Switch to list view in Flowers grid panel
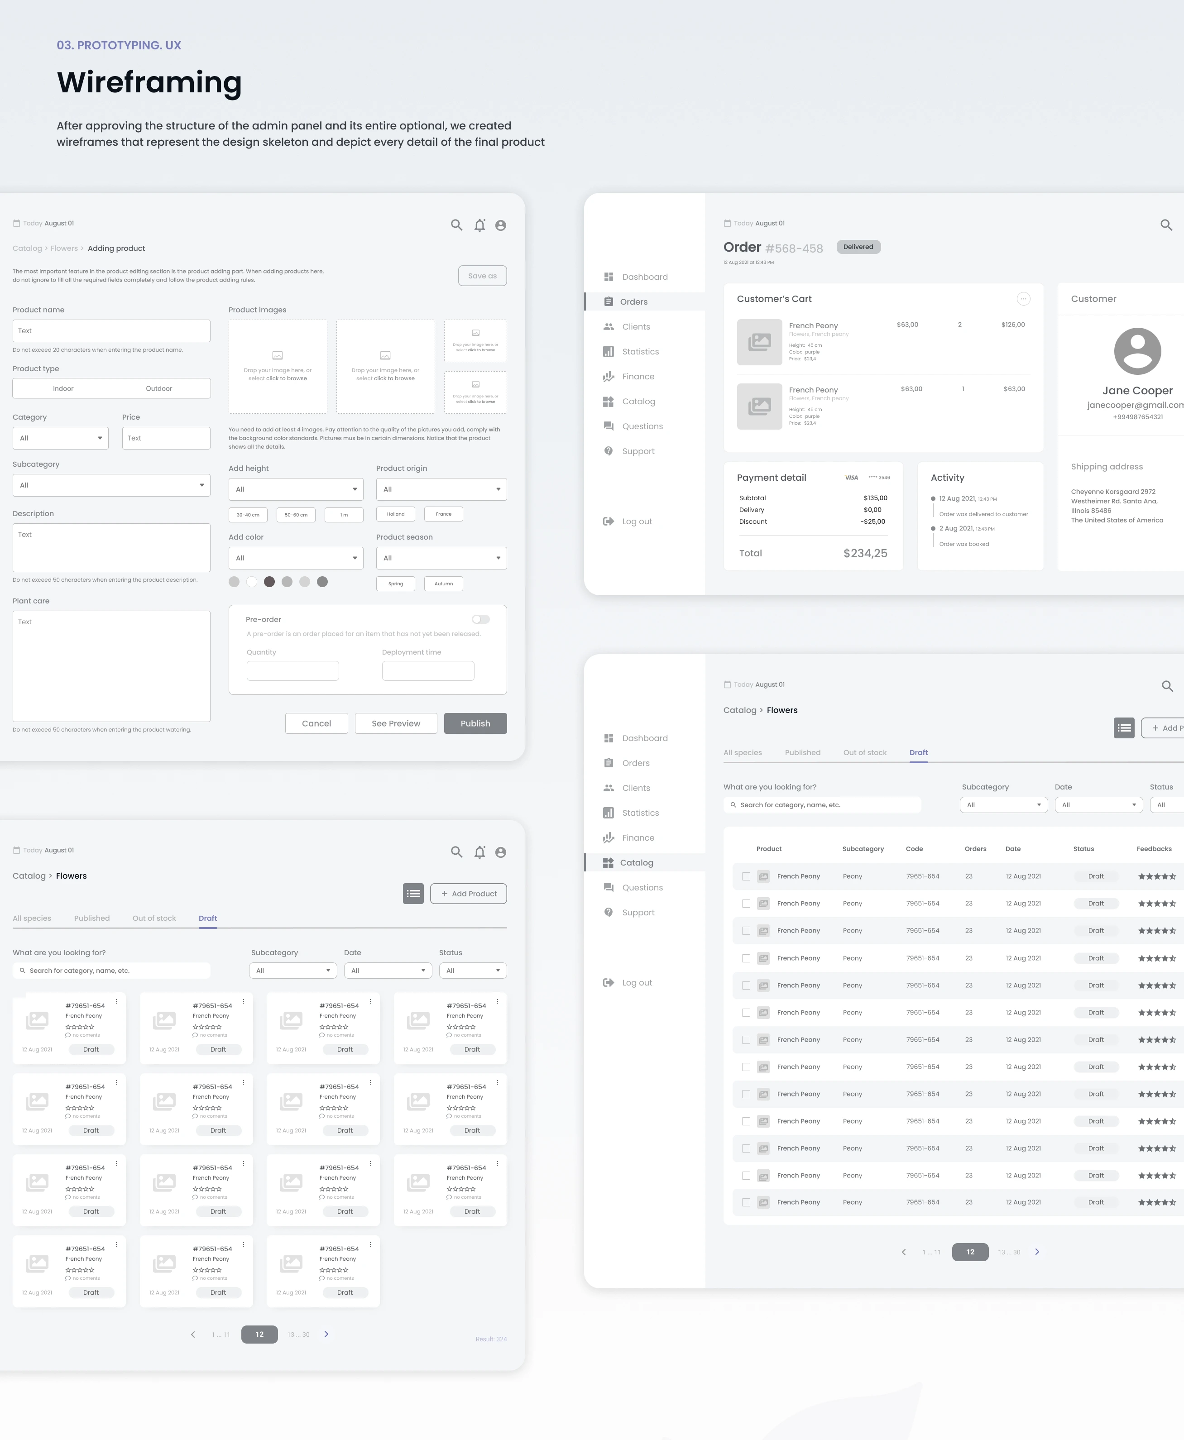 [413, 893]
